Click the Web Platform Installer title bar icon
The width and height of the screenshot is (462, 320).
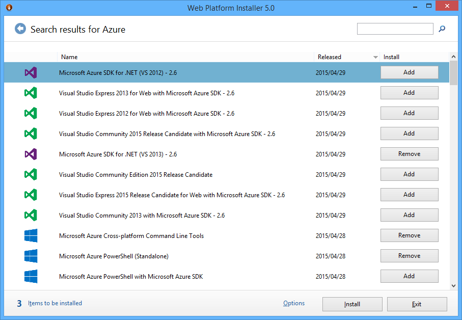[9, 8]
